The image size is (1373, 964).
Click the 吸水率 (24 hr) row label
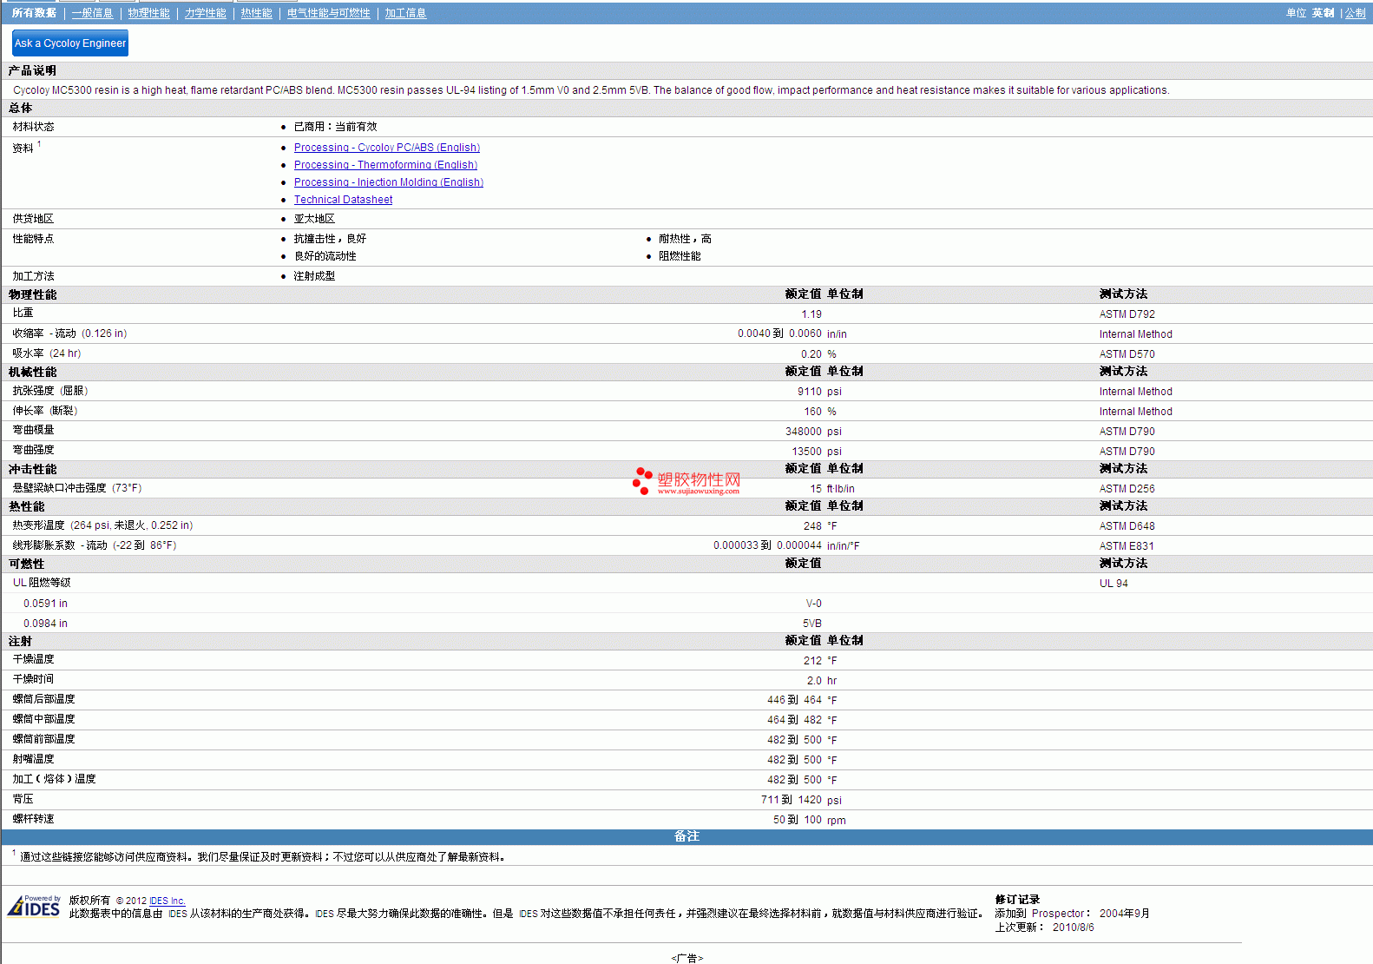[x=47, y=353]
